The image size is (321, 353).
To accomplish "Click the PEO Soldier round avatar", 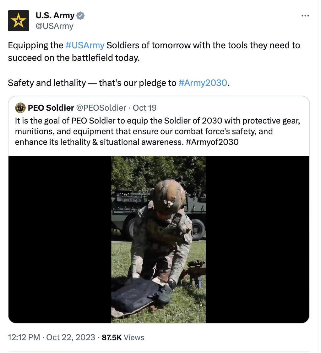I will pos(20,108).
